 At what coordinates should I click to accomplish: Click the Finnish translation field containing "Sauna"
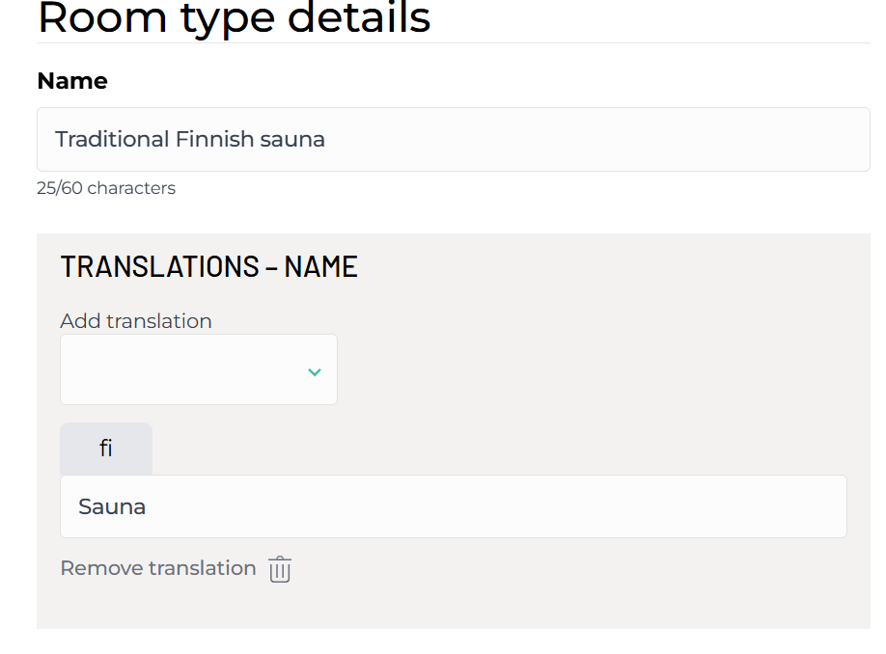(x=454, y=506)
